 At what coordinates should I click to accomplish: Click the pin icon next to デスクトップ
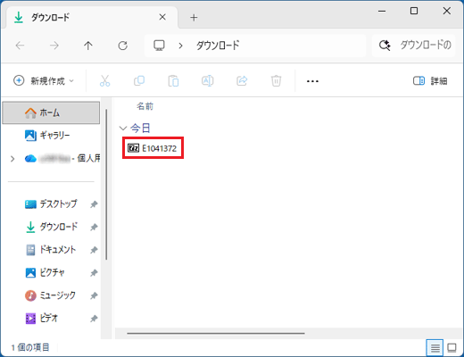[94, 204]
